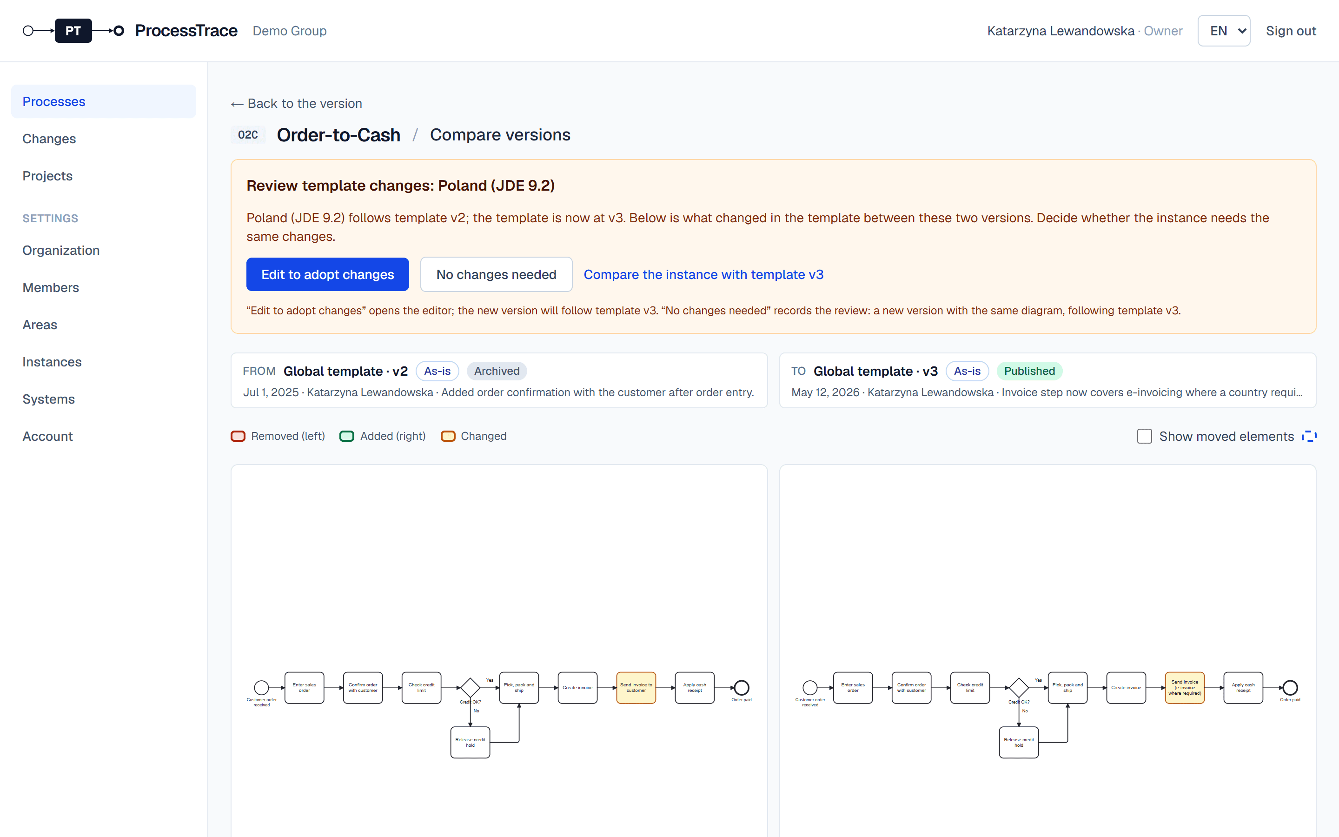This screenshot has height=837, width=1339.
Task: Select the Added (right) green legend swatch
Action: [347, 436]
